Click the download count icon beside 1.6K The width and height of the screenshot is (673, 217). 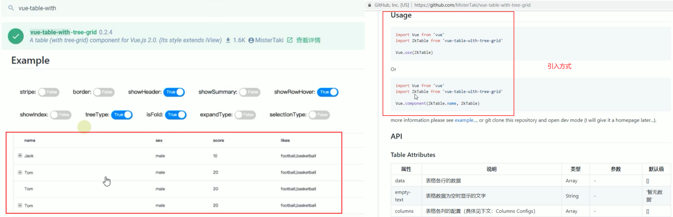point(228,40)
